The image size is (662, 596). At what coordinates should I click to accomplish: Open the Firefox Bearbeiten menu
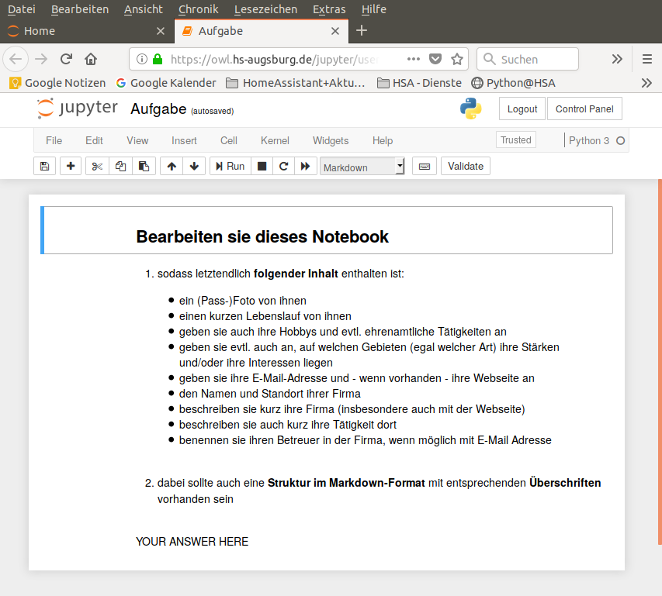tap(80, 9)
